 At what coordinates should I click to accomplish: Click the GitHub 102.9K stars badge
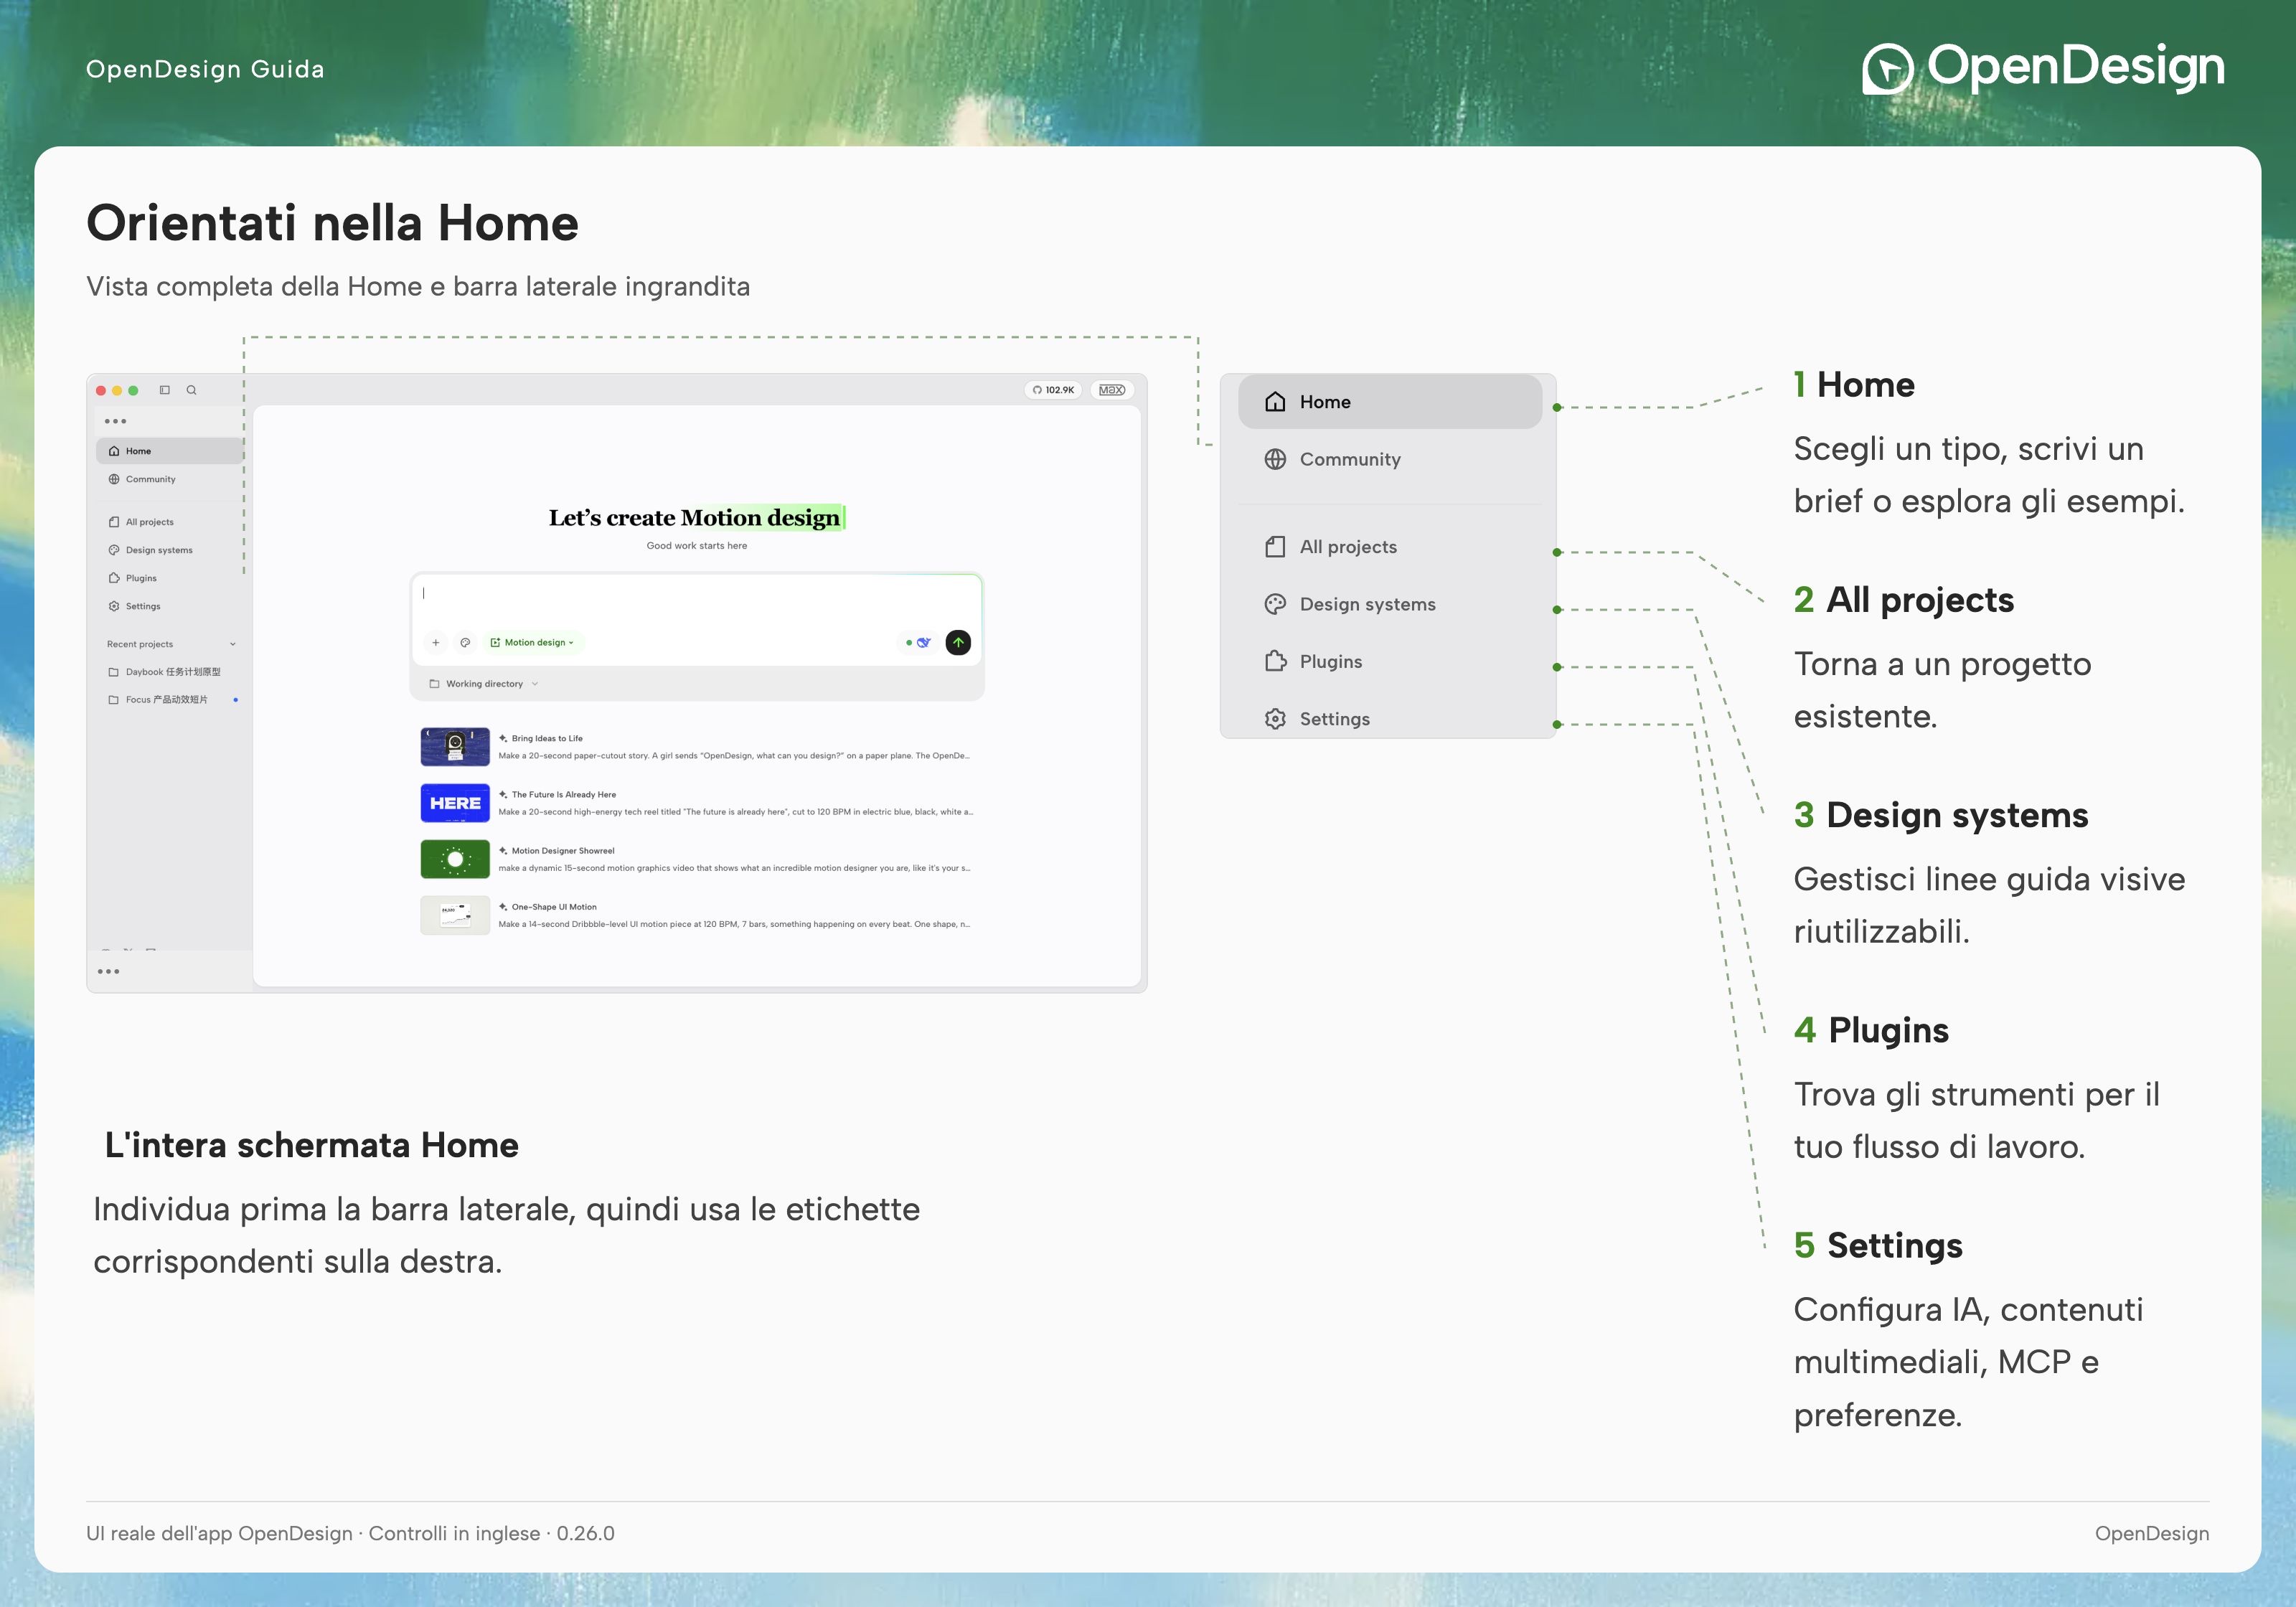(1054, 390)
